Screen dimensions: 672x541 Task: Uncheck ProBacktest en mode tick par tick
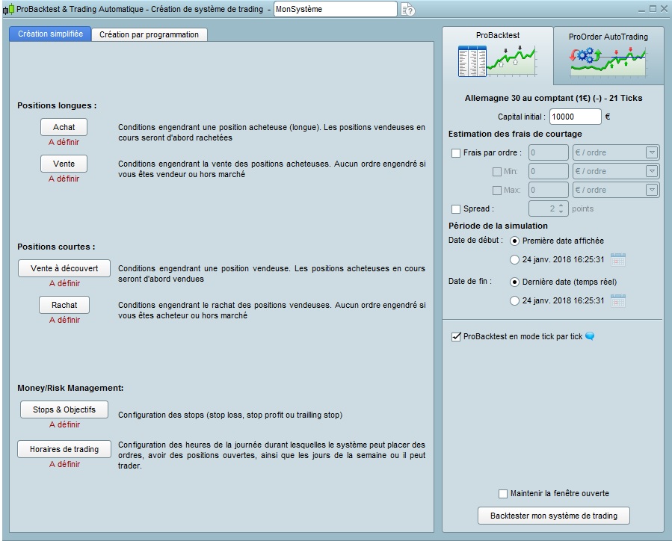tap(456, 337)
